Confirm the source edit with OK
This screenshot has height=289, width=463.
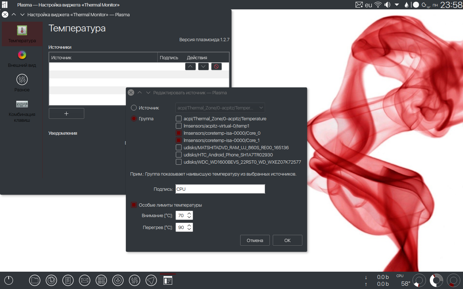pos(288,240)
